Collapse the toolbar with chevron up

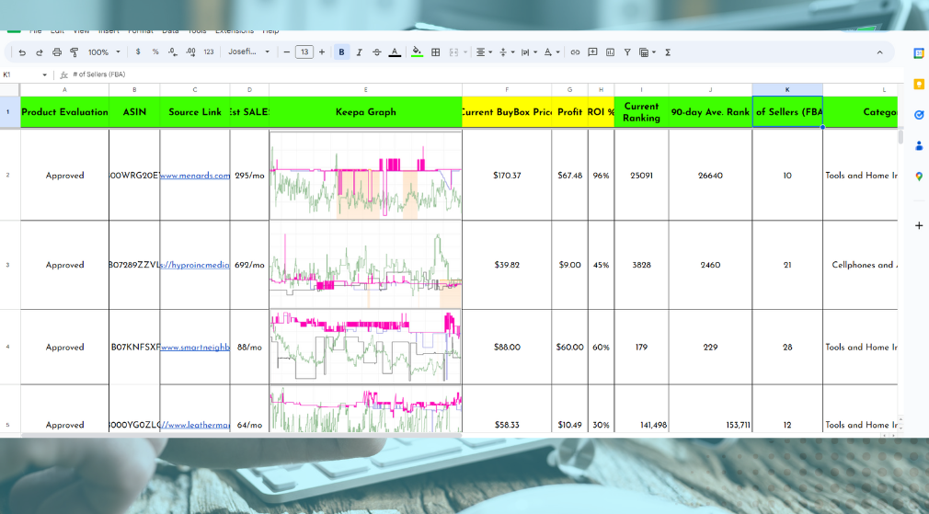point(880,52)
